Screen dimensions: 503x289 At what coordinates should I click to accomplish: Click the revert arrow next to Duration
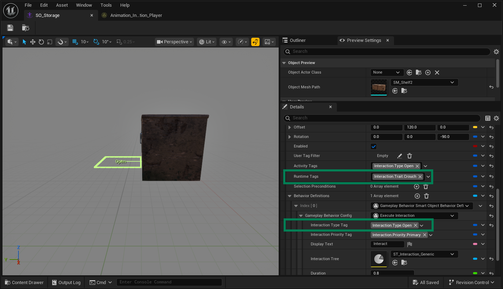click(491, 273)
